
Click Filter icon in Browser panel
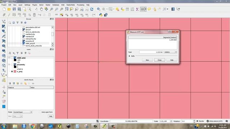[x=18, y=23]
